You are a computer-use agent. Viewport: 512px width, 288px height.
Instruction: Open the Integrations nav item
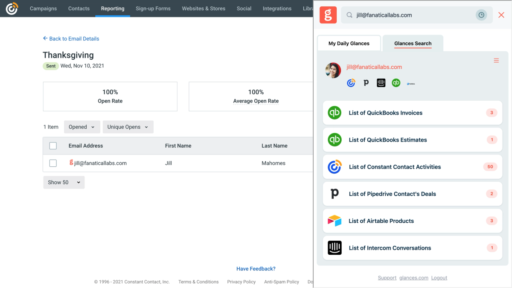[277, 8]
